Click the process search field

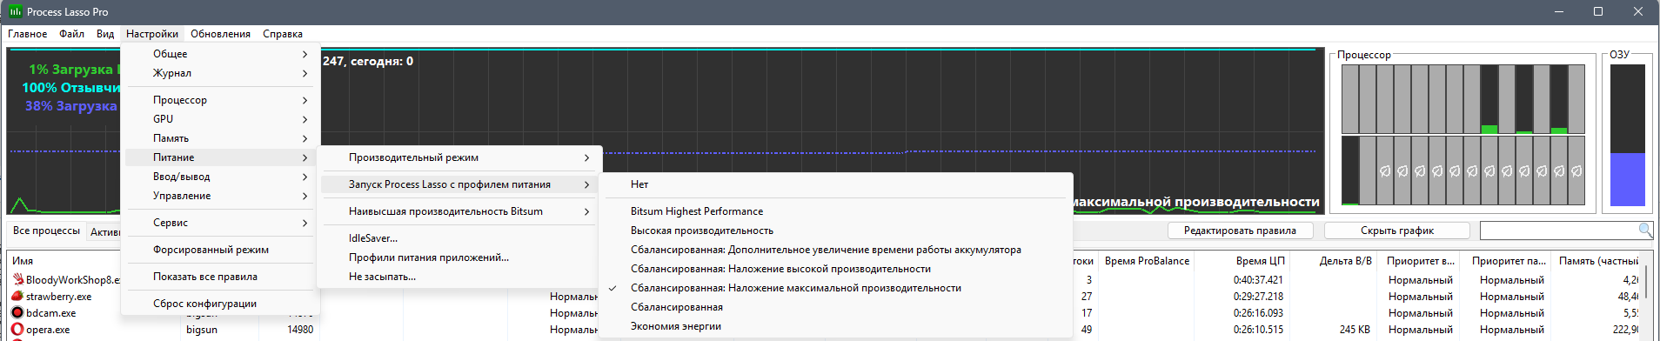1558,231
